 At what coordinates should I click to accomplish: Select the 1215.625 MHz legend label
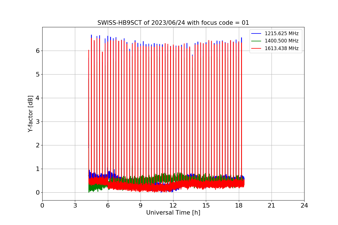coord(281,33)
